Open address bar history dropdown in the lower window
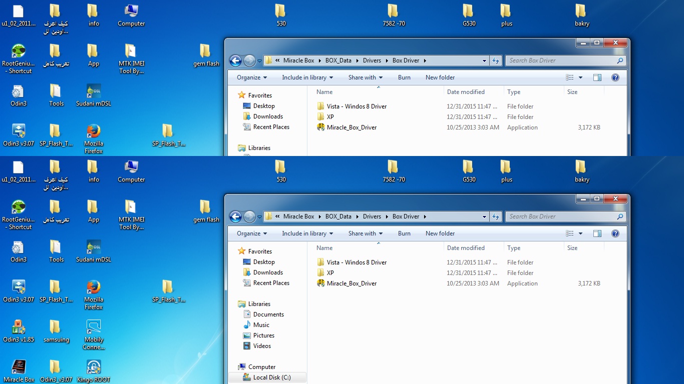This screenshot has width=684, height=384. pyautogui.click(x=484, y=216)
